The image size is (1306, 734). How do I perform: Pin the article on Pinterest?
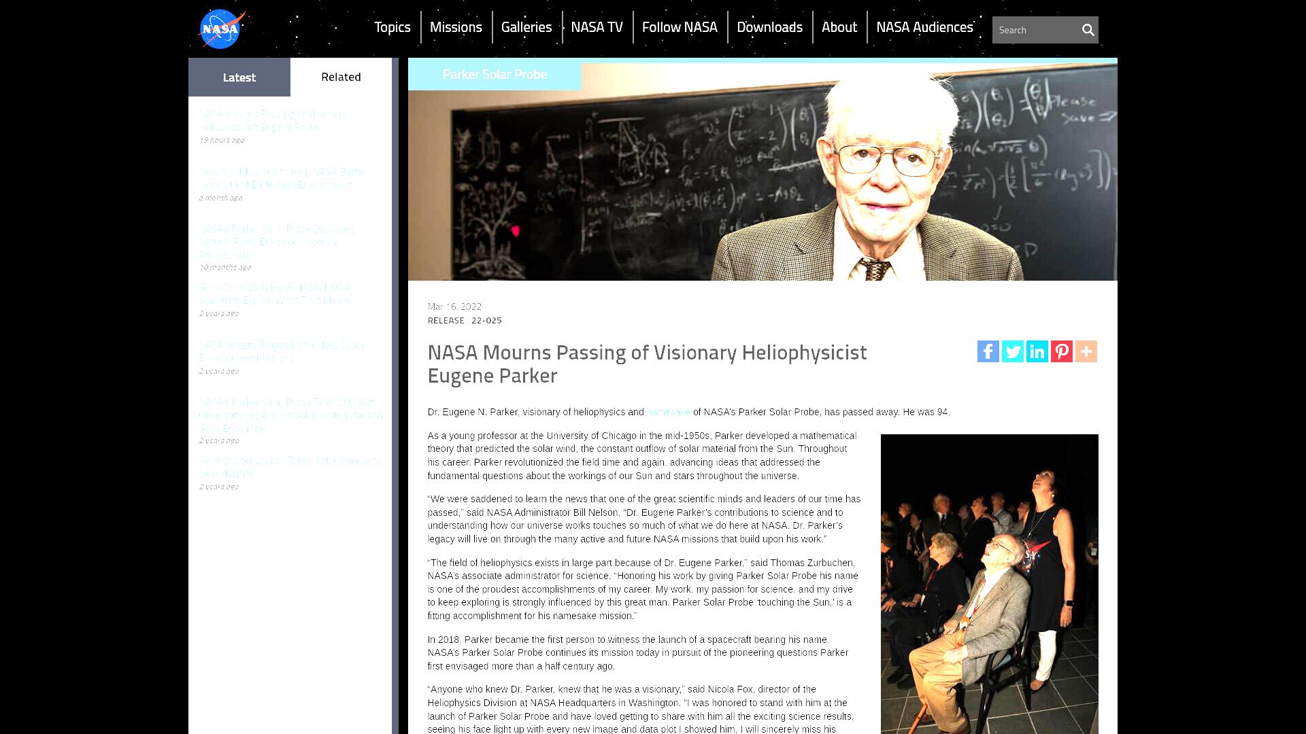1062,351
